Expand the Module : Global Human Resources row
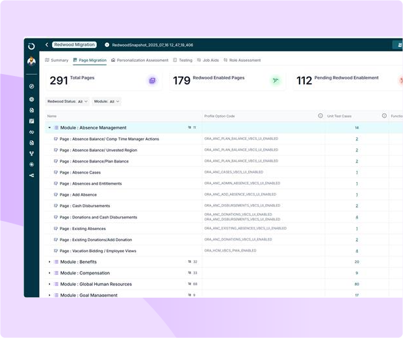Screen dimensions: 403x338 point(49,284)
